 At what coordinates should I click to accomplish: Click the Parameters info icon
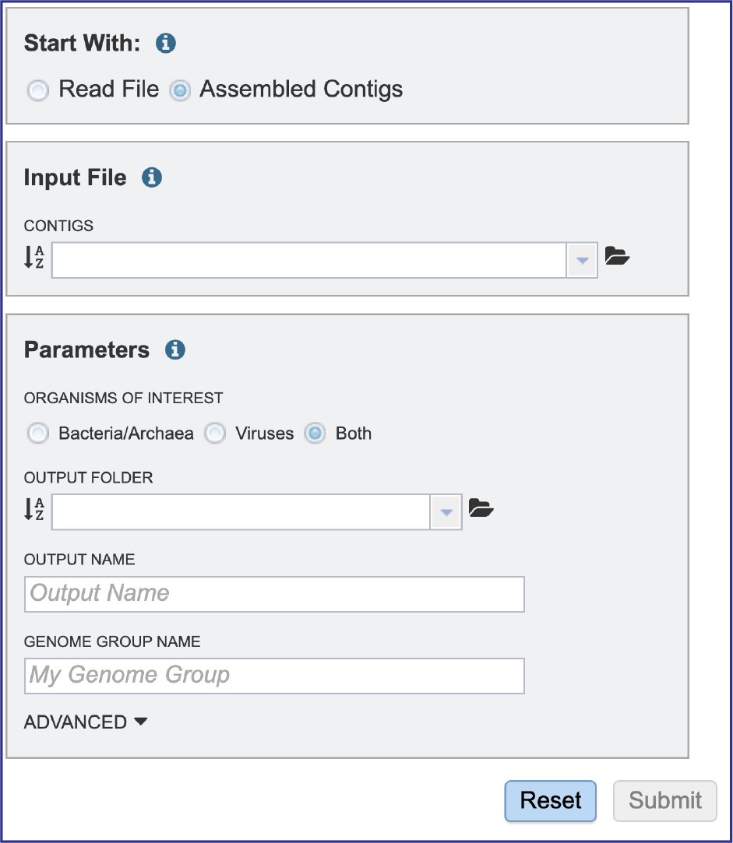tap(175, 350)
